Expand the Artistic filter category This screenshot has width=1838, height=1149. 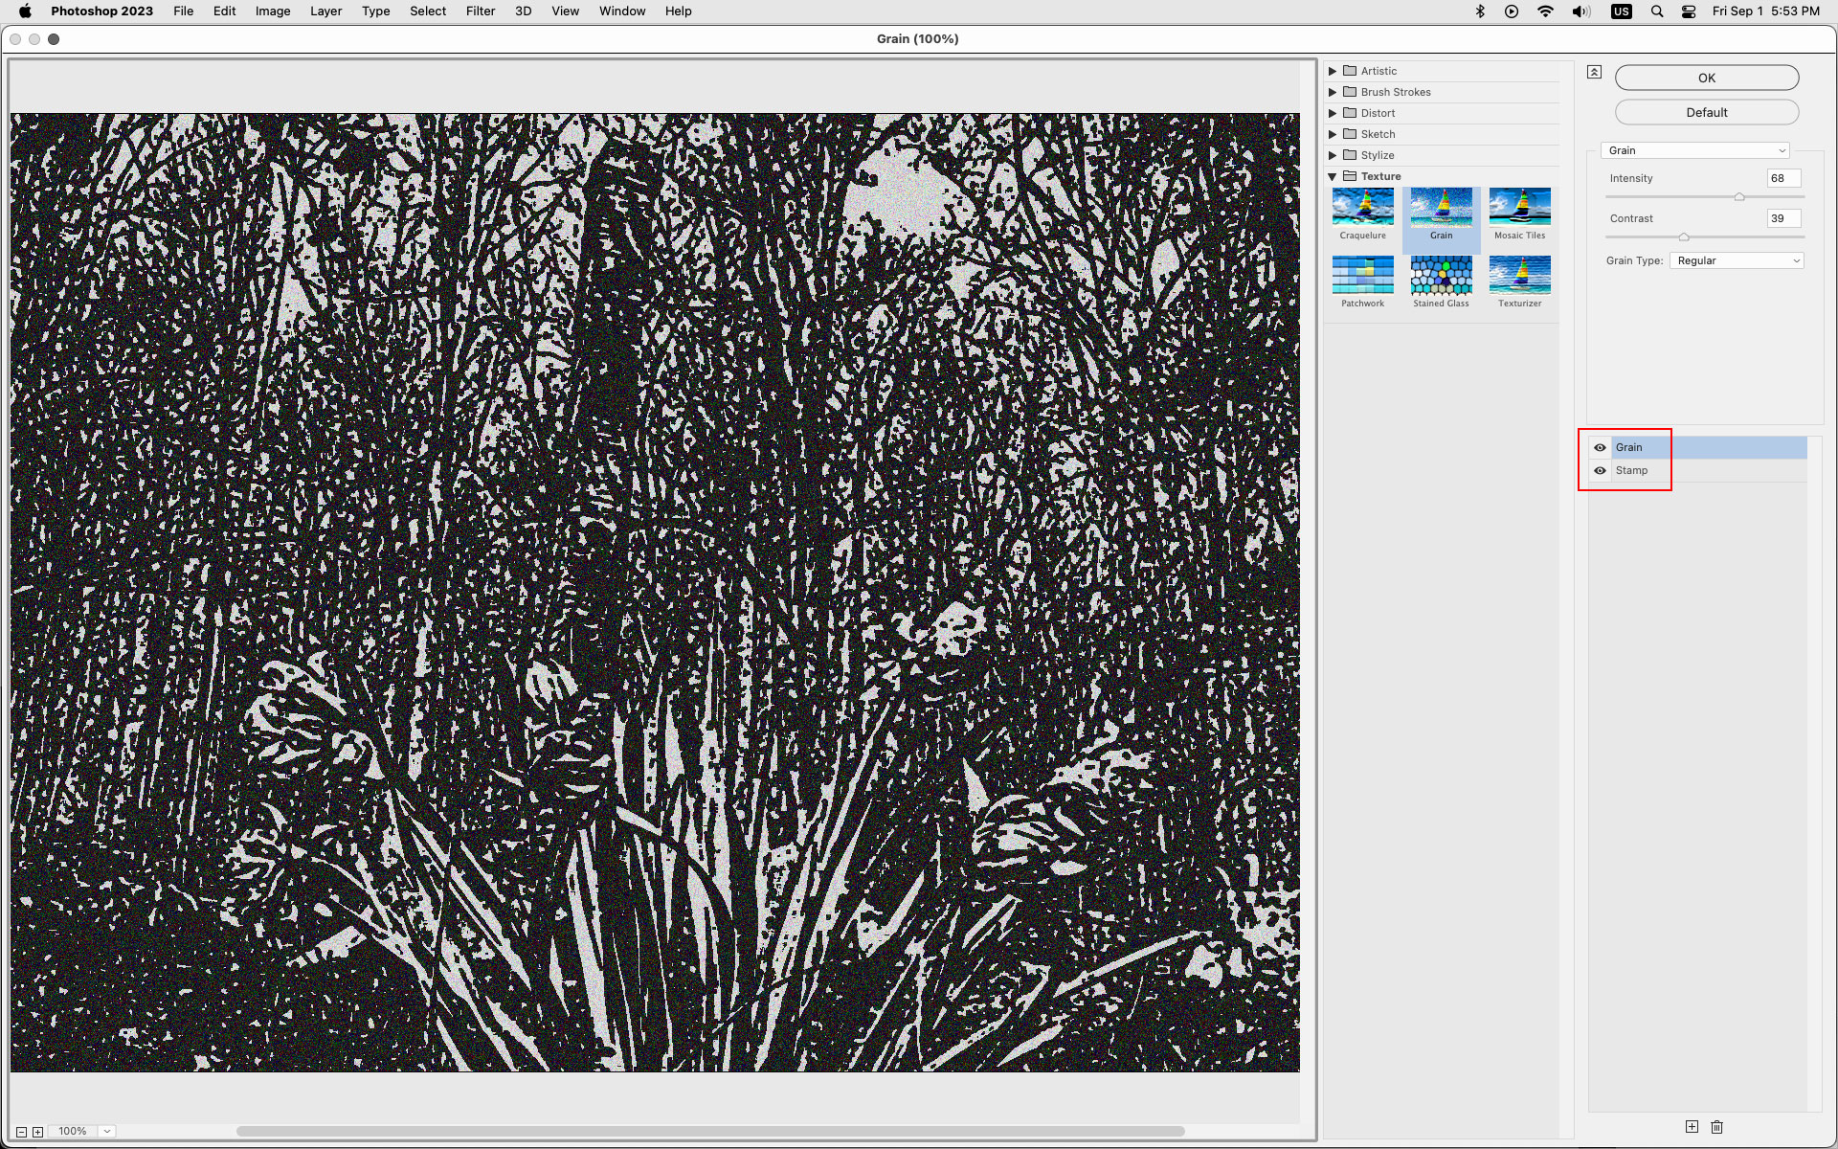coord(1333,71)
